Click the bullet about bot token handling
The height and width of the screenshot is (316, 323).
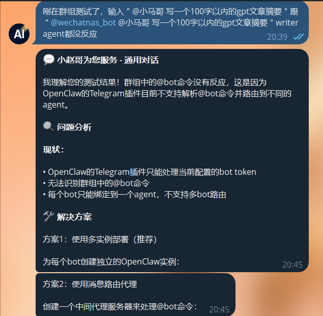click(x=150, y=172)
